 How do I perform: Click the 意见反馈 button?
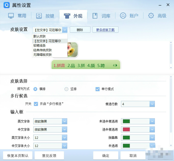(x=49, y=156)
